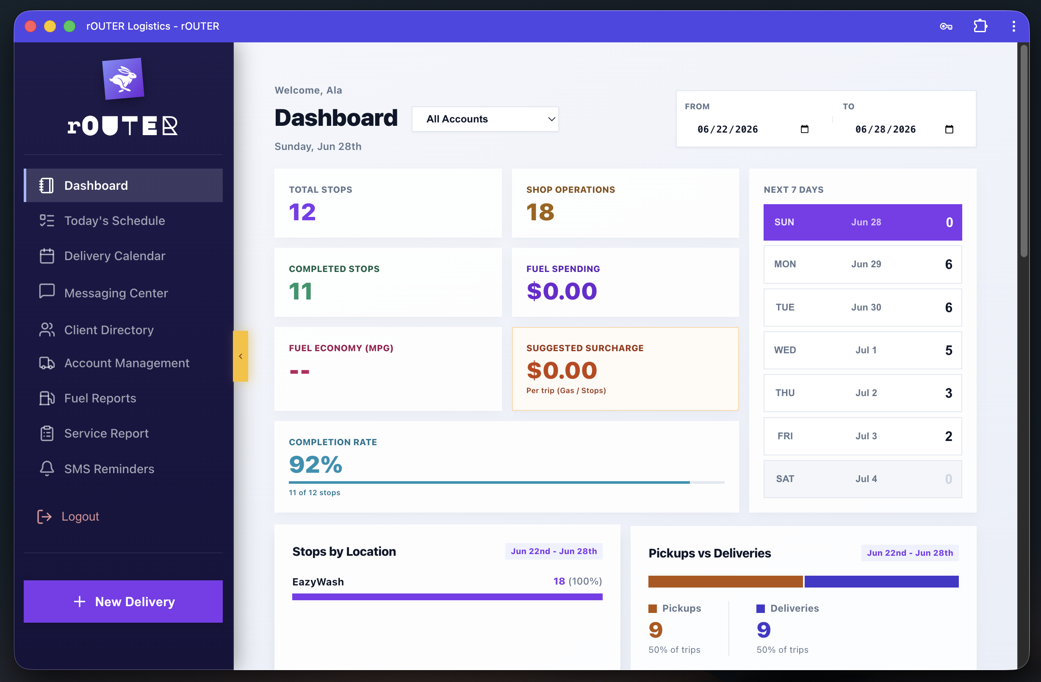Click the blue Deliveries bar segment
Image resolution: width=1041 pixels, height=682 pixels.
pyautogui.click(x=881, y=581)
